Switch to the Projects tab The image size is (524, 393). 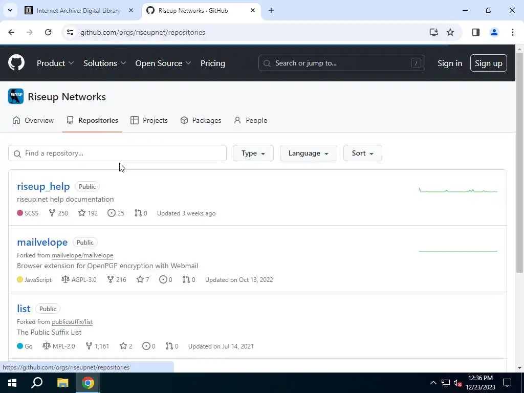point(149,120)
